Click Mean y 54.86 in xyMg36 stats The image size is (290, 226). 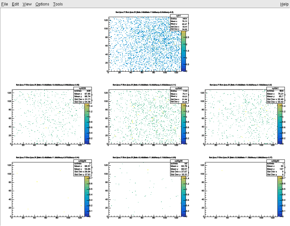82,169
